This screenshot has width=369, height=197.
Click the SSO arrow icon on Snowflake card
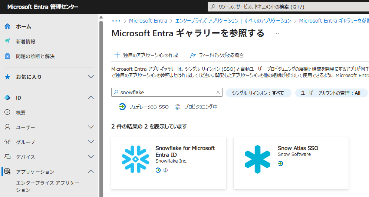[x=158, y=170]
